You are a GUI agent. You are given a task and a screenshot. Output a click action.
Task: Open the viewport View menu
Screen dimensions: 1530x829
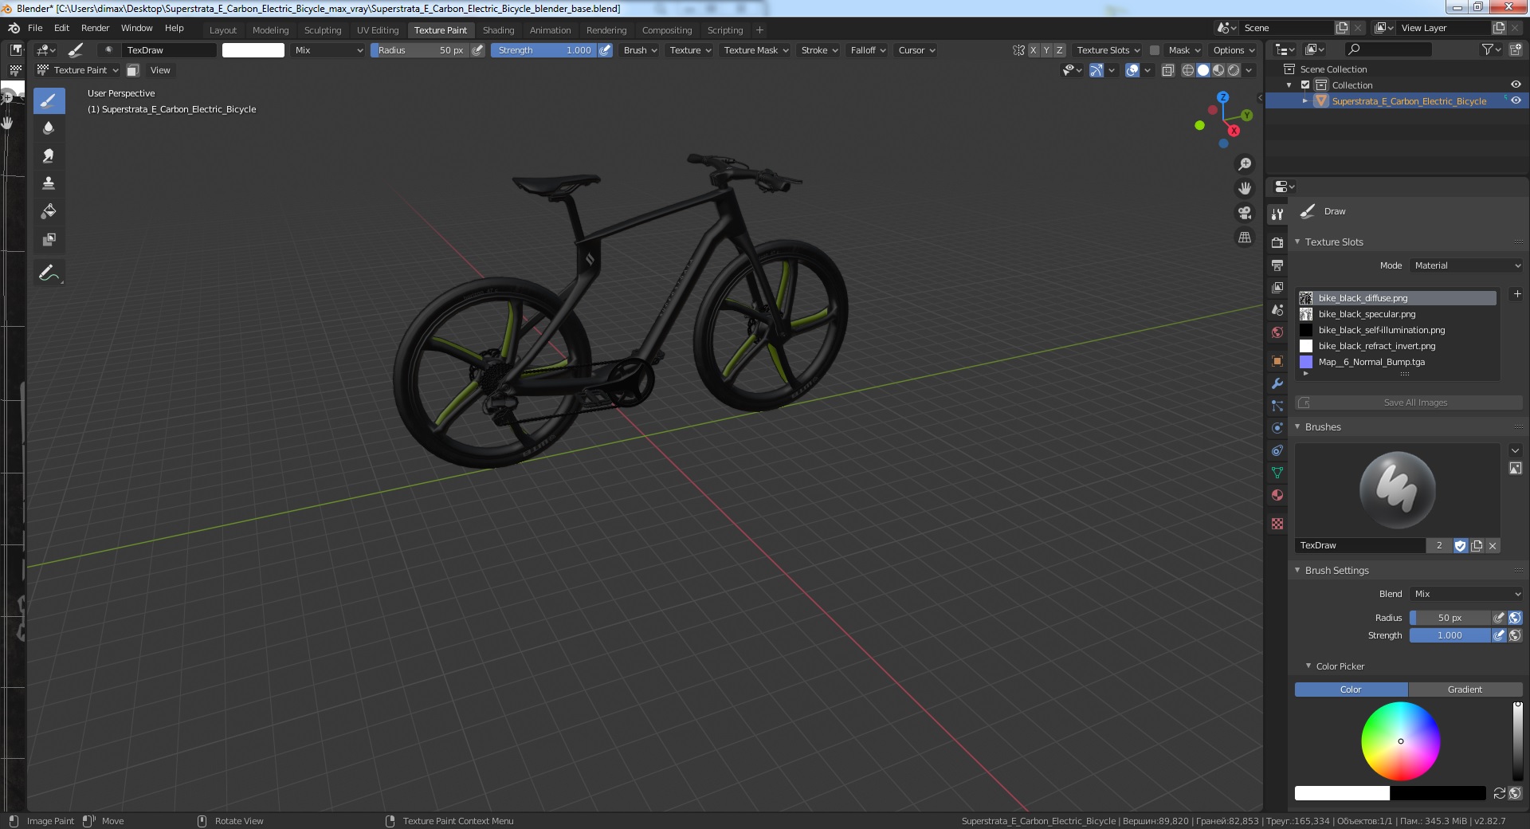click(160, 70)
